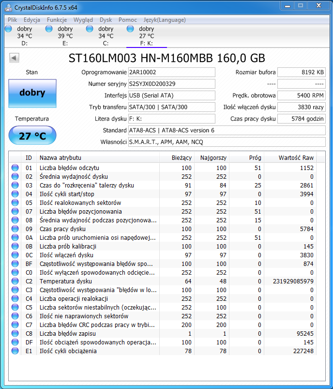Click the Bieżący column header

click(177, 158)
